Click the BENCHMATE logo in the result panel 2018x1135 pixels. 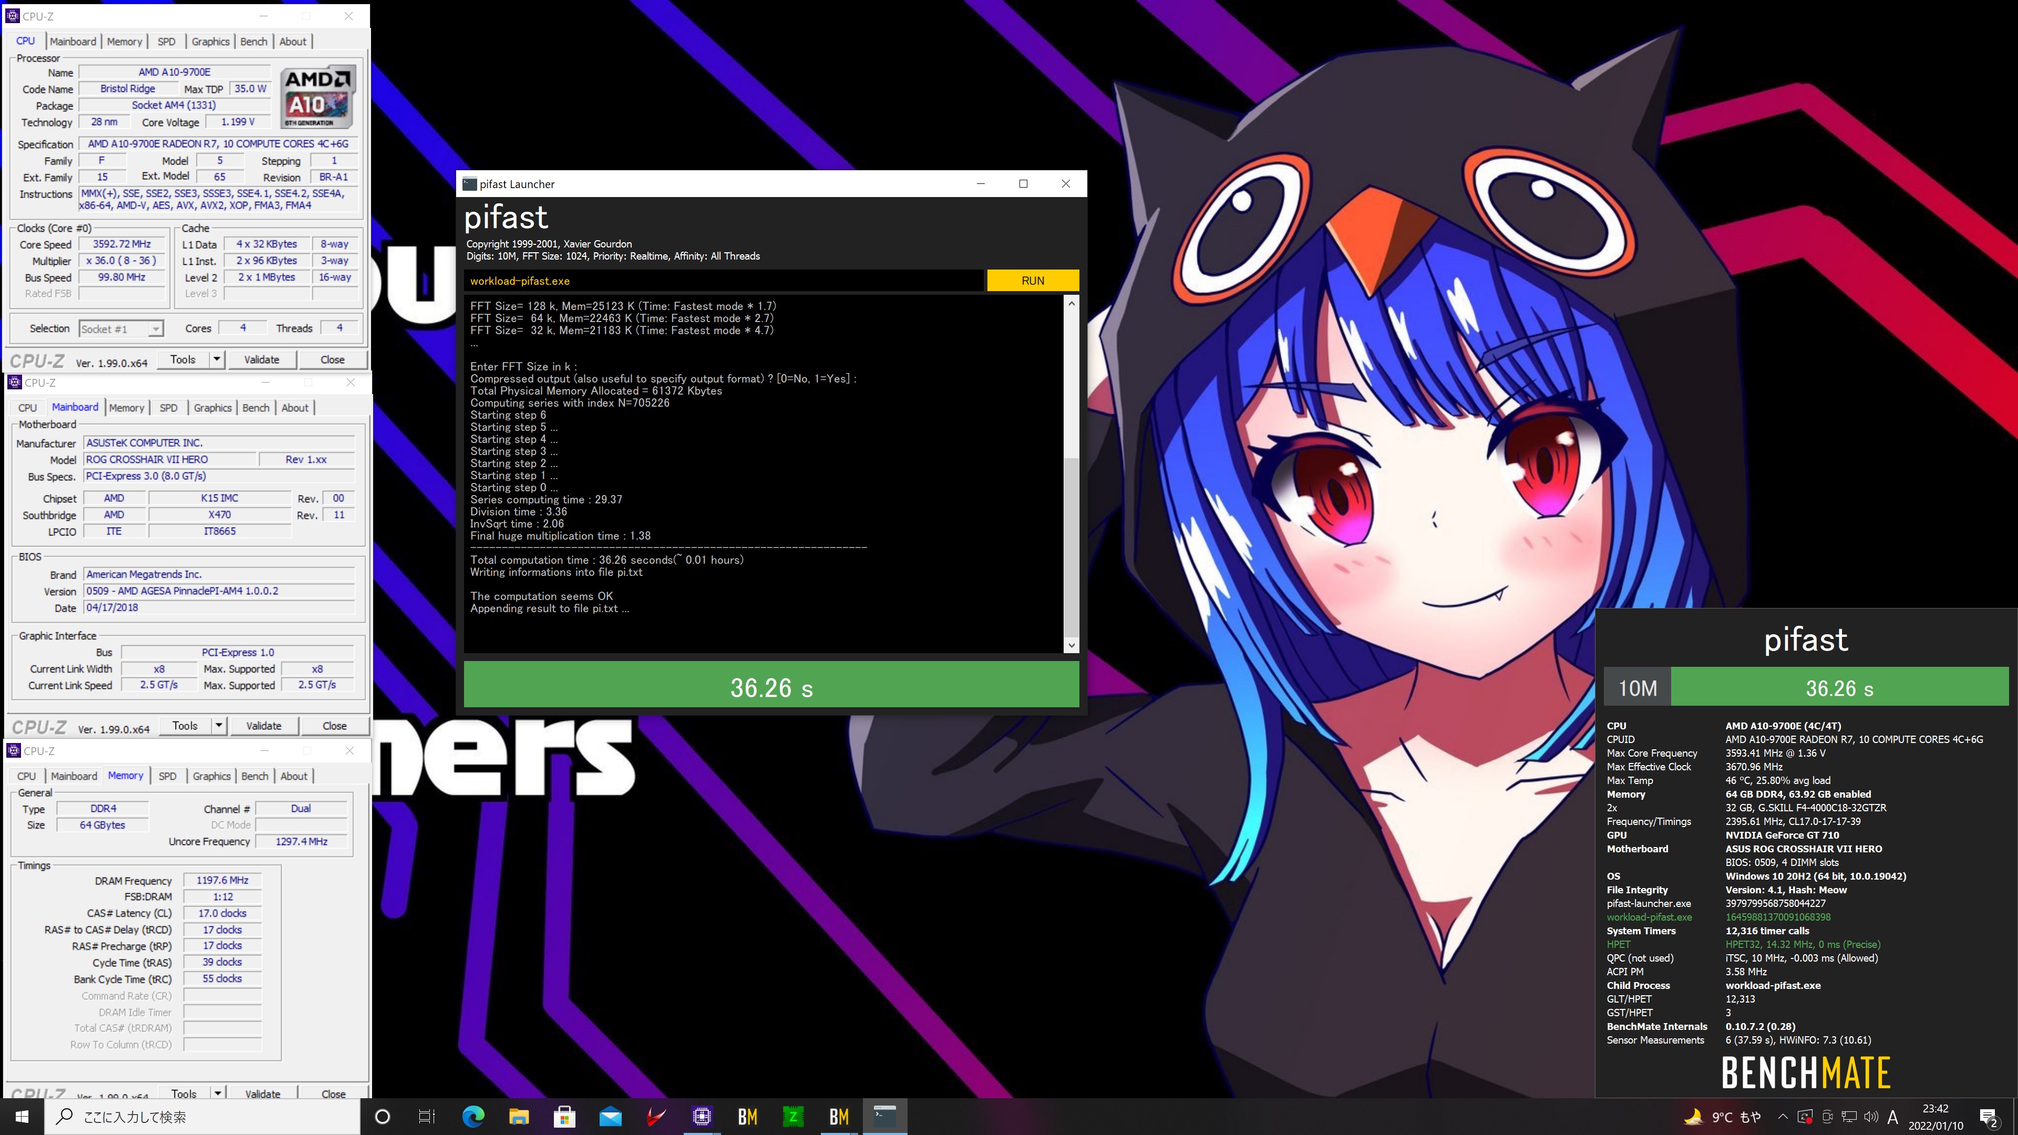(1806, 1072)
